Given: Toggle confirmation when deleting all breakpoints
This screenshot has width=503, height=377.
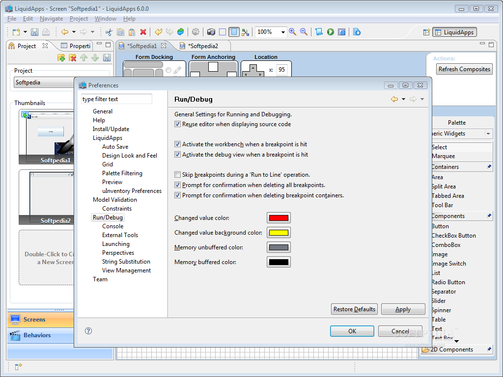Looking at the screenshot, I should [x=177, y=185].
